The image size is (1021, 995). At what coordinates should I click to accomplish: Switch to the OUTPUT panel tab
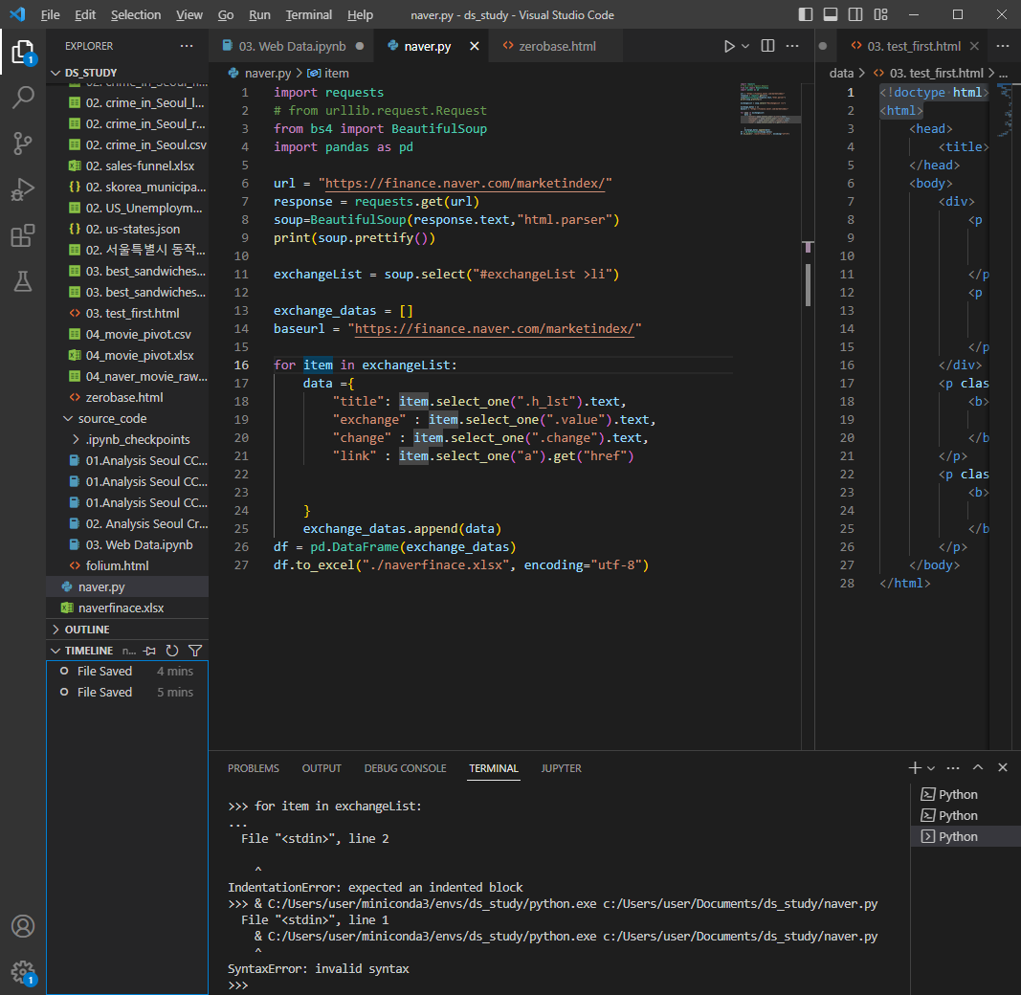click(322, 768)
